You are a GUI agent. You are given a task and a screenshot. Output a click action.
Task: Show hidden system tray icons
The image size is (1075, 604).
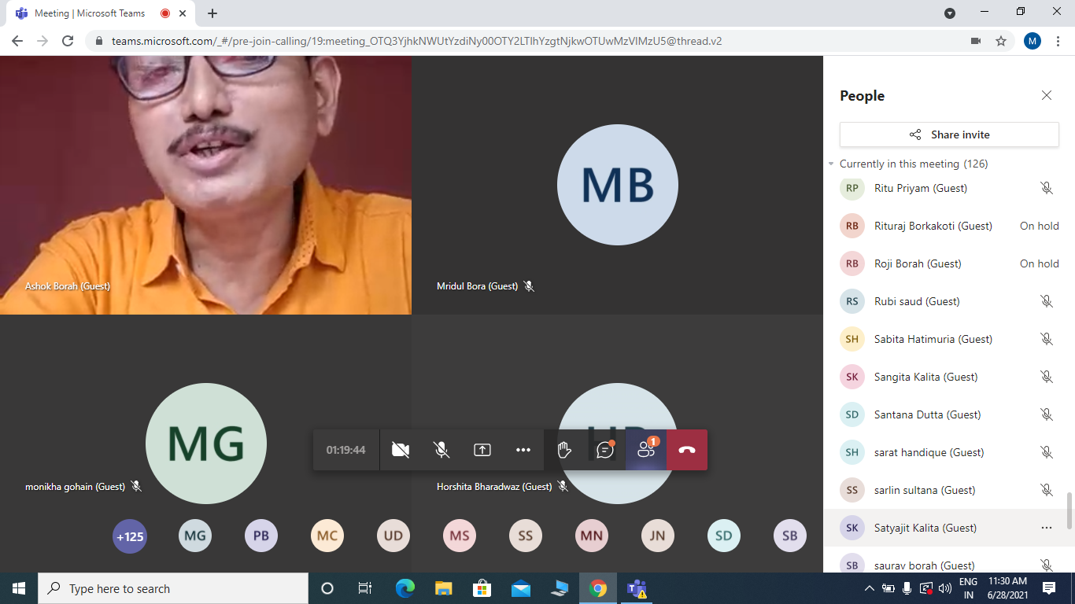pos(869,588)
